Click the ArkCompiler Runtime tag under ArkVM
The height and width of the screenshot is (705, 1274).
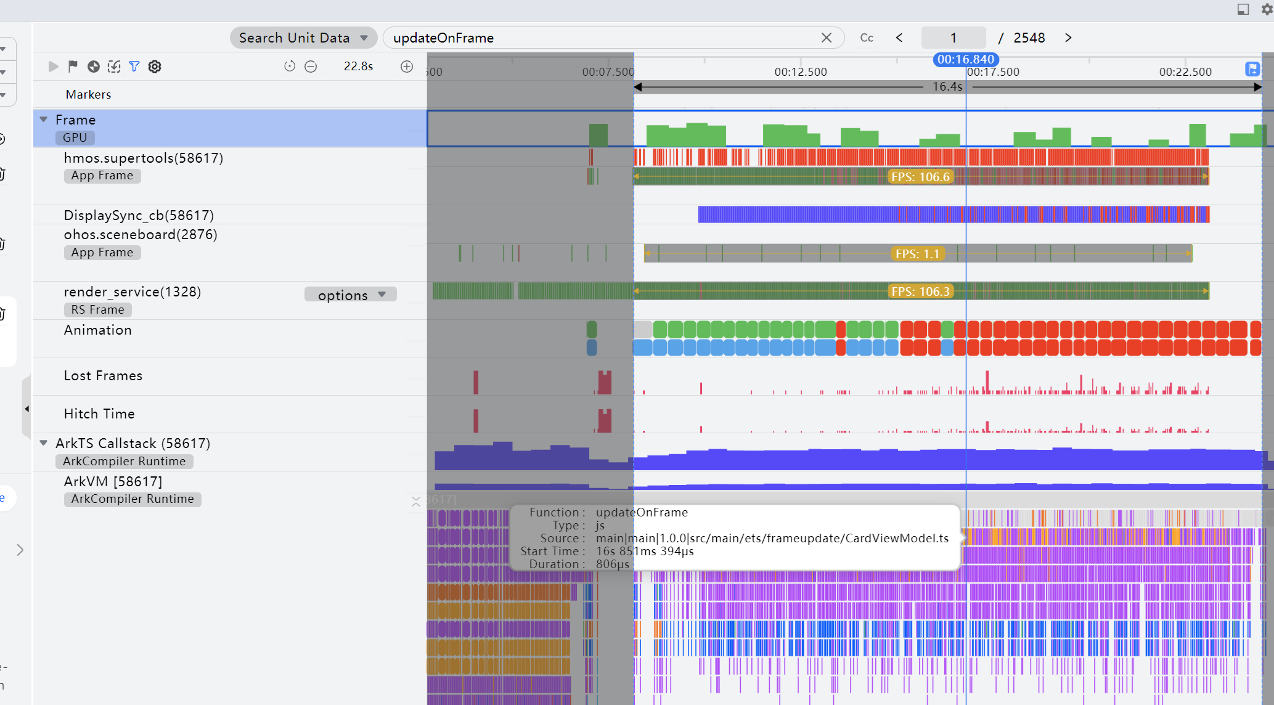point(133,499)
